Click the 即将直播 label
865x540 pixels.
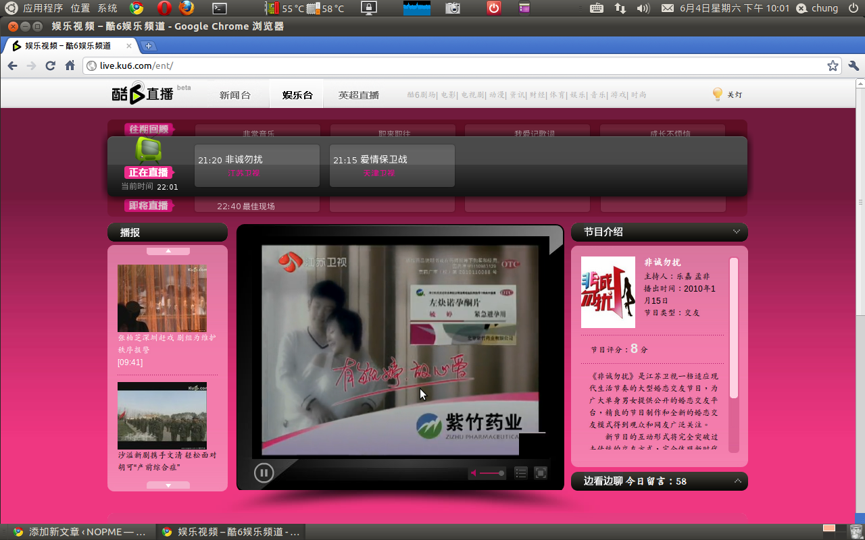pos(149,205)
